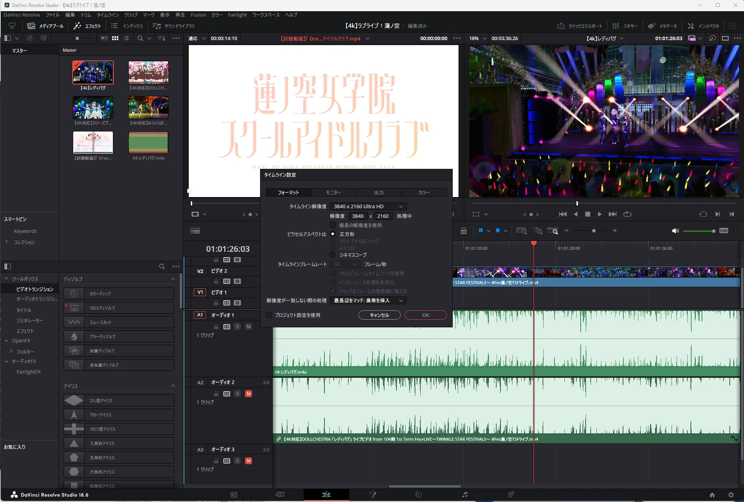
Task: Toggle V1 destination track selector
Action: pyautogui.click(x=200, y=292)
